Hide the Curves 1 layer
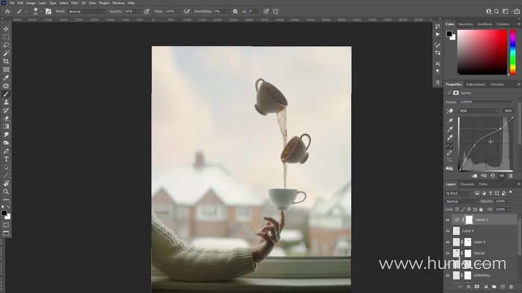522x293 pixels. pos(448,220)
